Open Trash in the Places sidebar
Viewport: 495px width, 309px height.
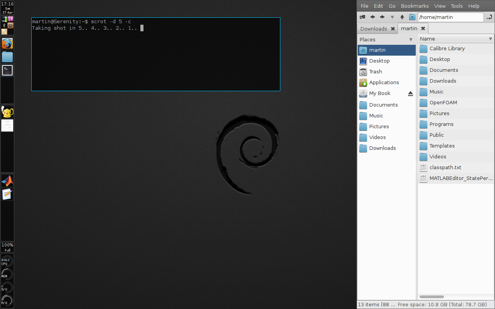click(387, 72)
